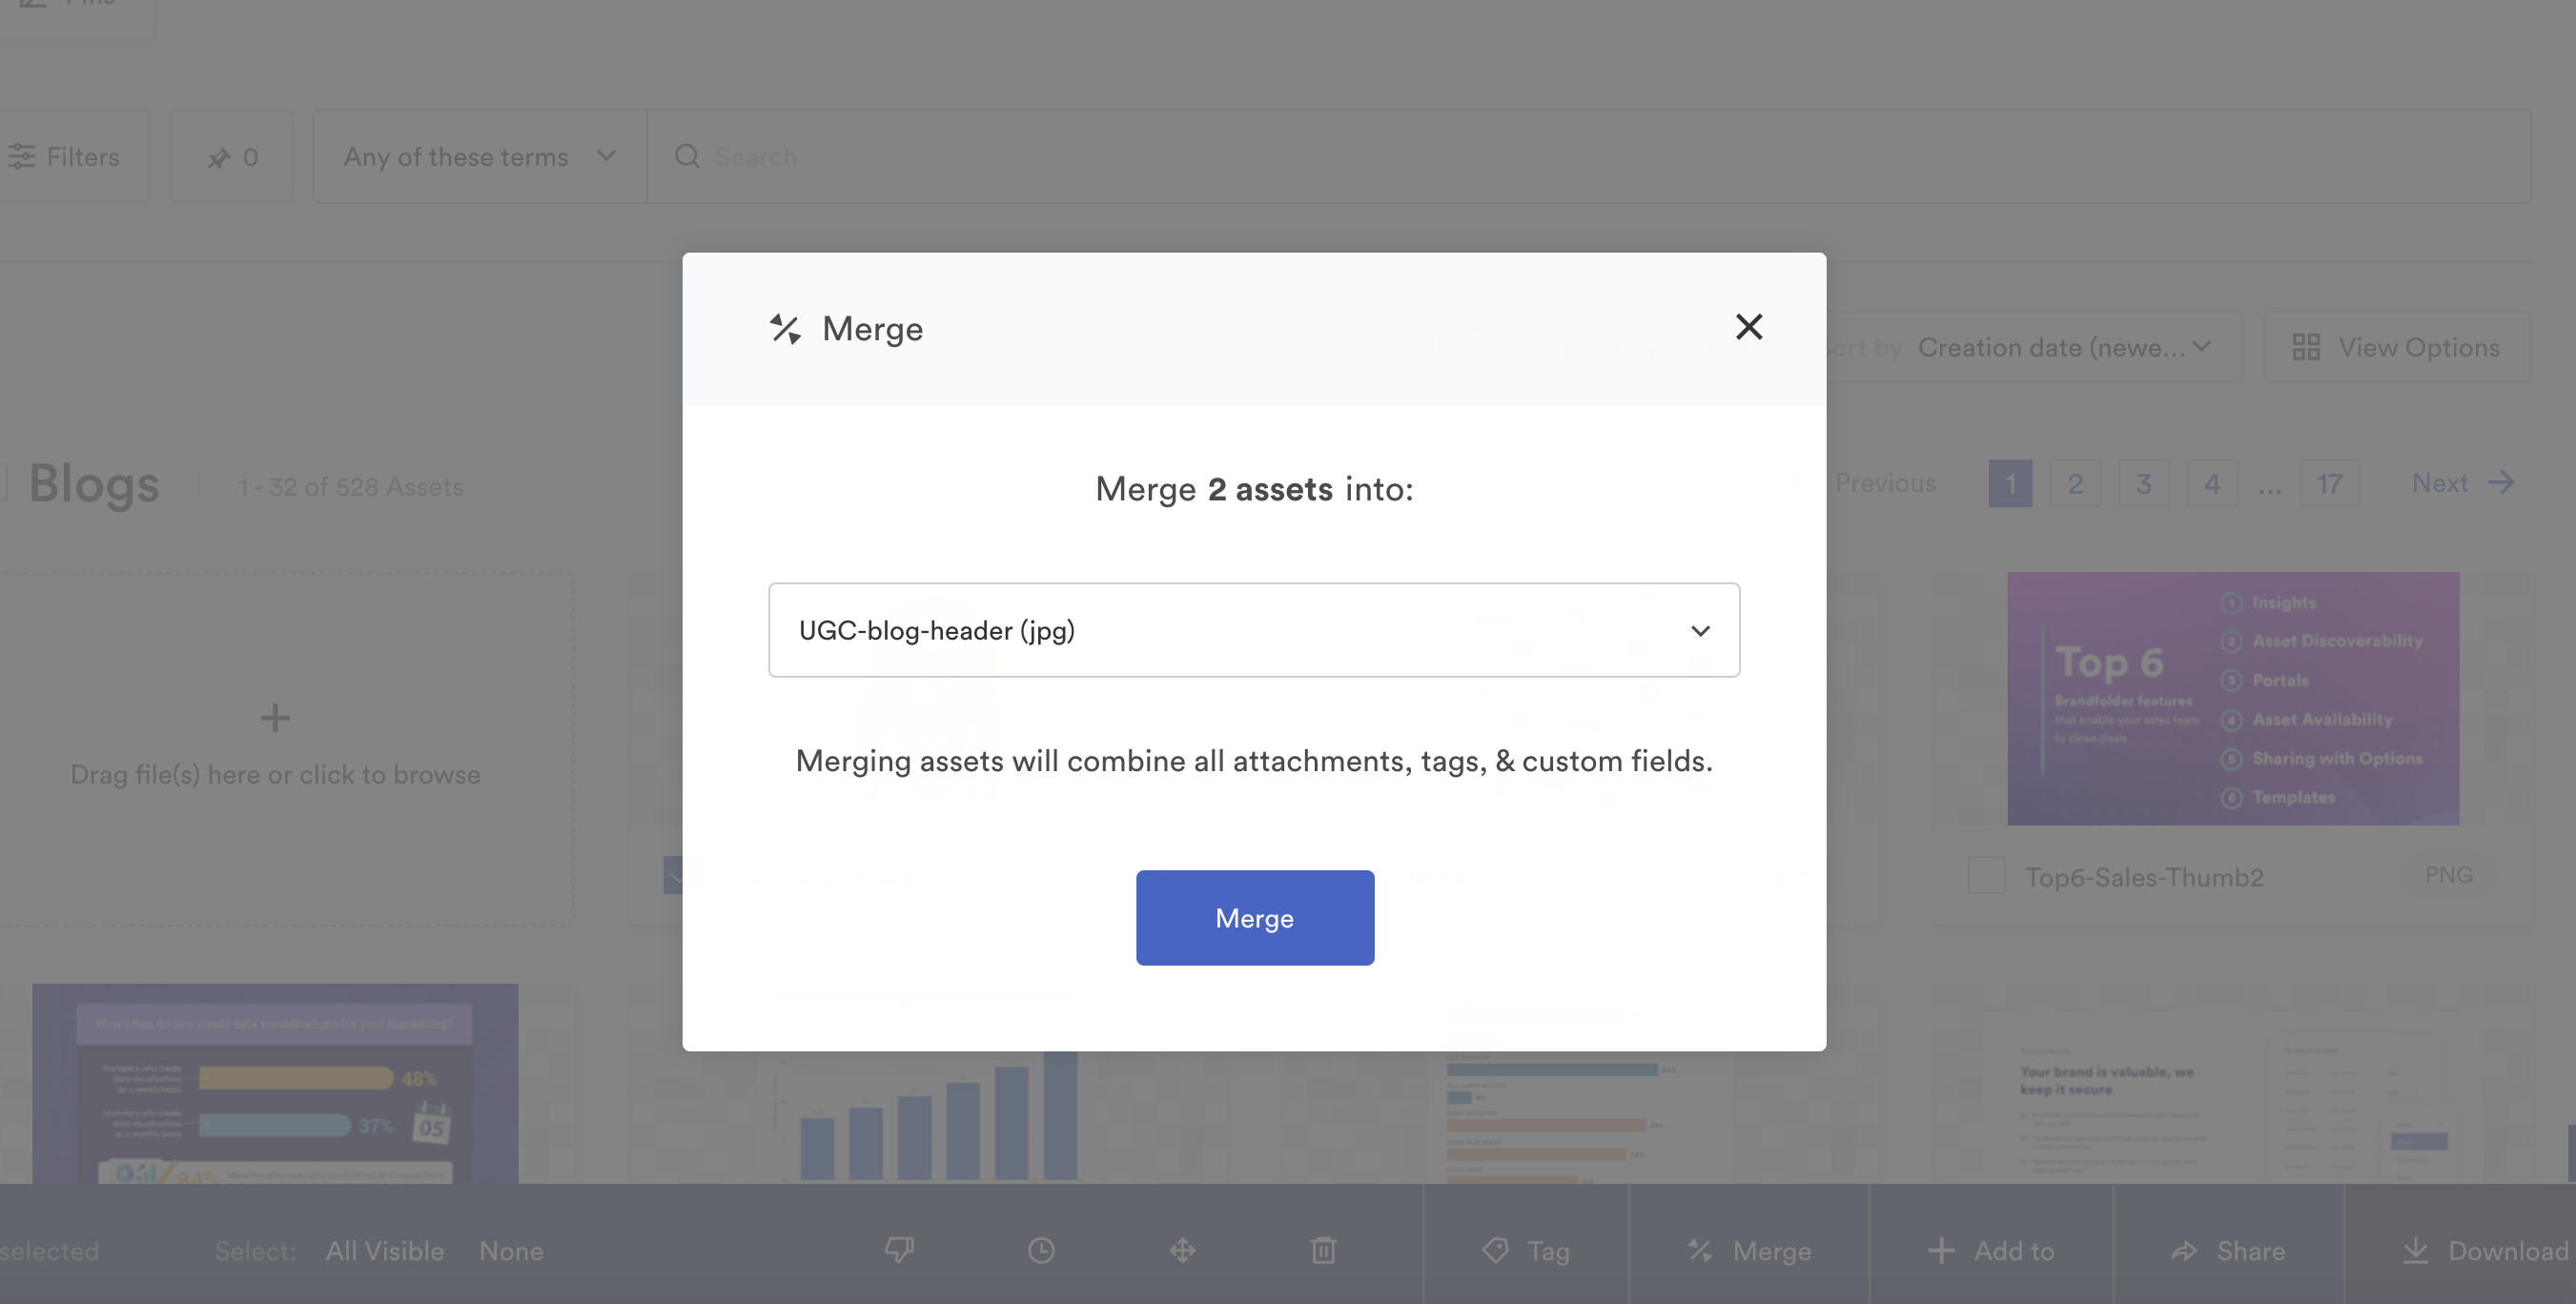Click the Top6-Sales-Thumb2 asset name
2576x1304 pixels.
pyautogui.click(x=2144, y=877)
